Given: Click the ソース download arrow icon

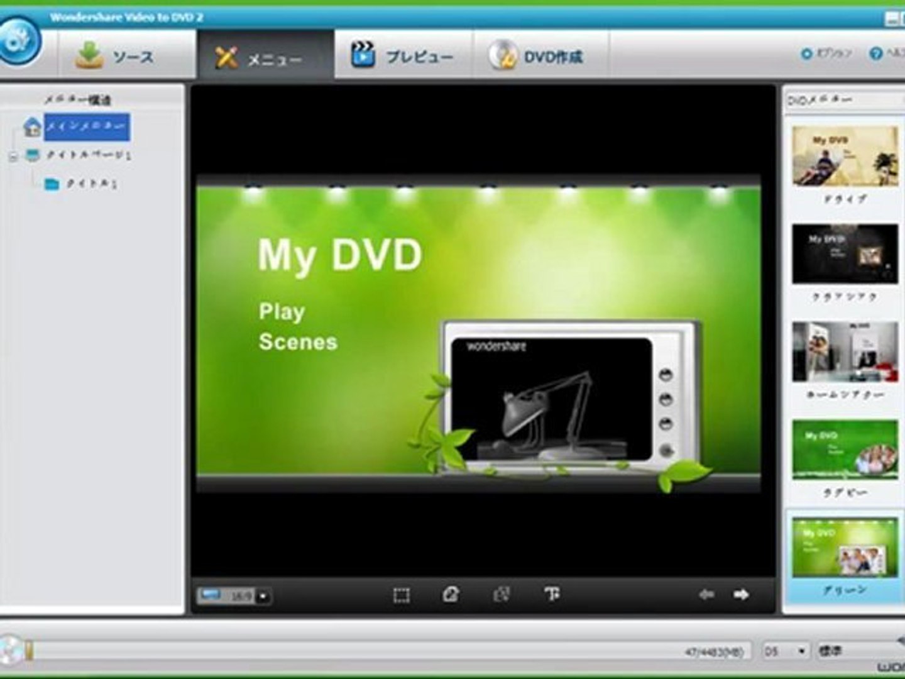Looking at the screenshot, I should 90,55.
